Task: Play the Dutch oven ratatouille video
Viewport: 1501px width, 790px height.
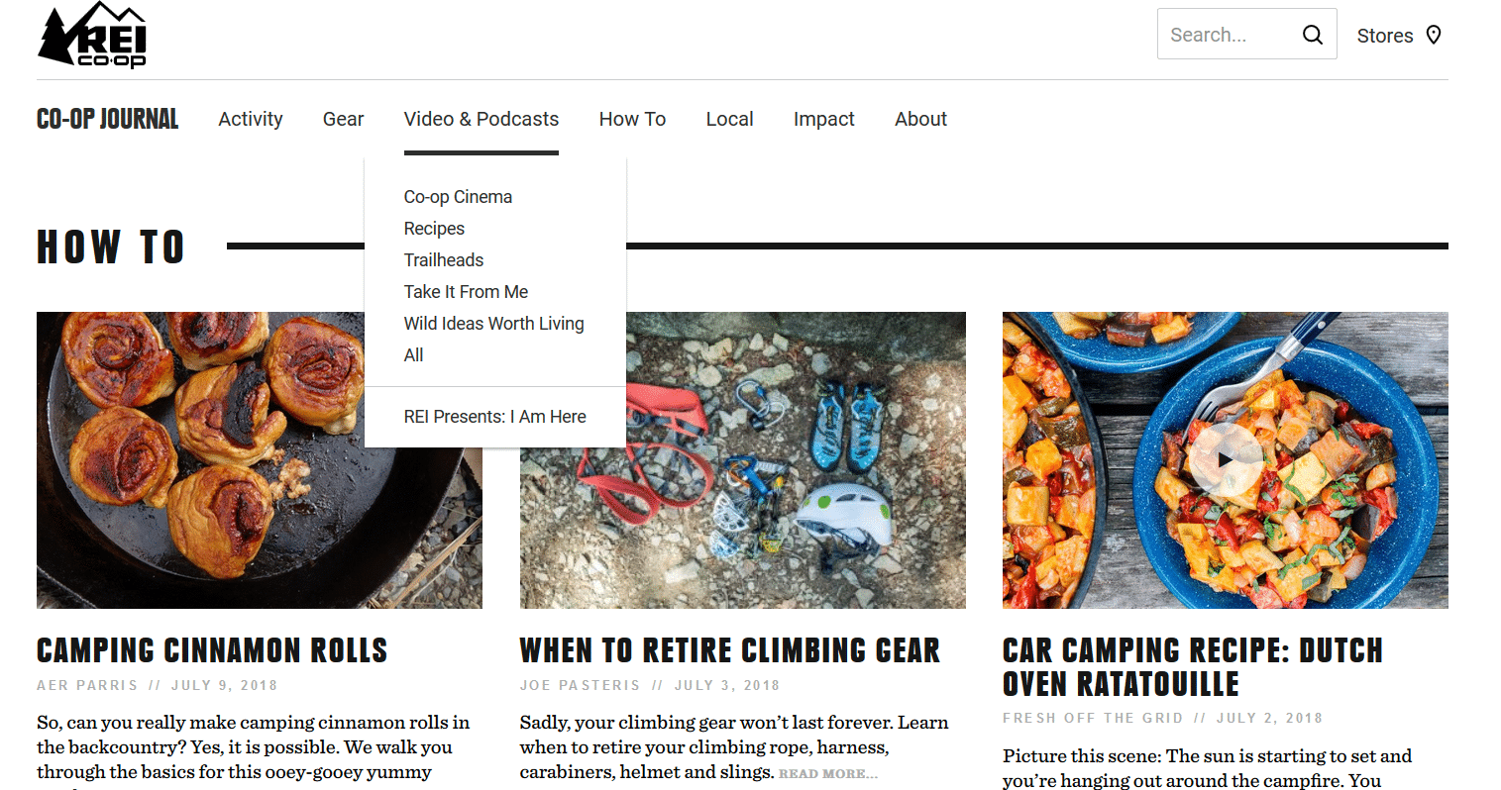Action: 1226,459
